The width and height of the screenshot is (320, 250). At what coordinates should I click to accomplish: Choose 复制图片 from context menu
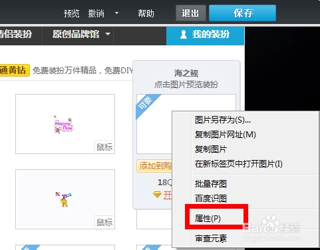pos(211,149)
